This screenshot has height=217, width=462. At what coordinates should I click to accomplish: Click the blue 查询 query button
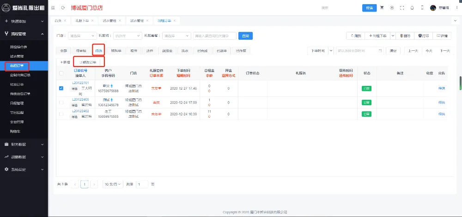(245, 36)
